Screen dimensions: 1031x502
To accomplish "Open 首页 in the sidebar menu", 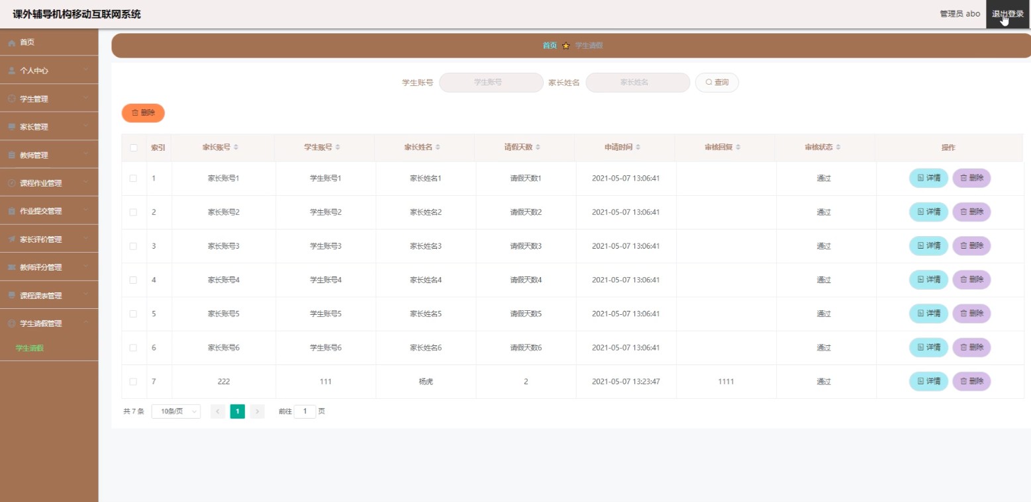I will coord(49,42).
